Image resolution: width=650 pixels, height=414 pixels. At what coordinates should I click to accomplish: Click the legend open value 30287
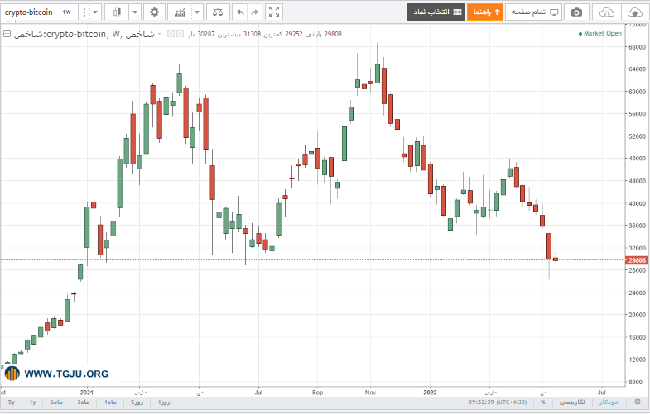pos(206,34)
